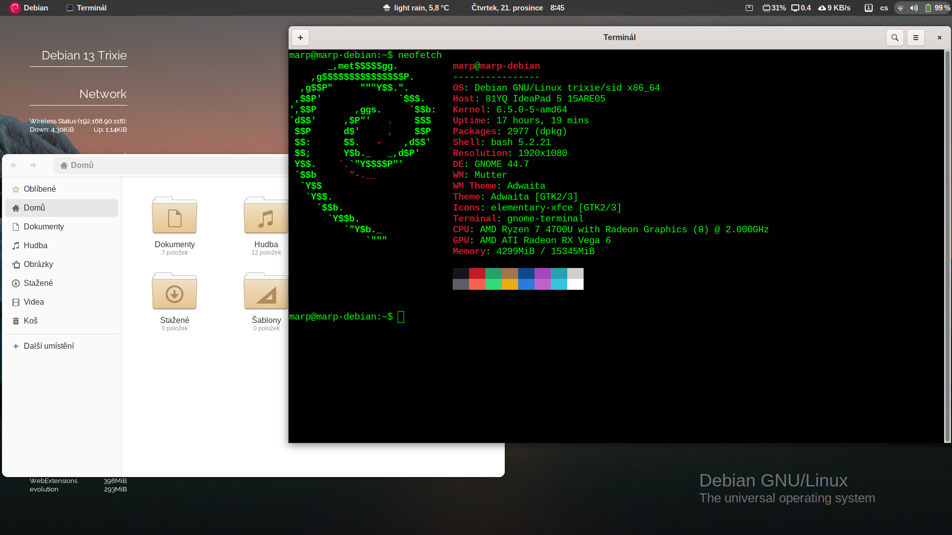Open the date and time calendar menu

coord(518,8)
